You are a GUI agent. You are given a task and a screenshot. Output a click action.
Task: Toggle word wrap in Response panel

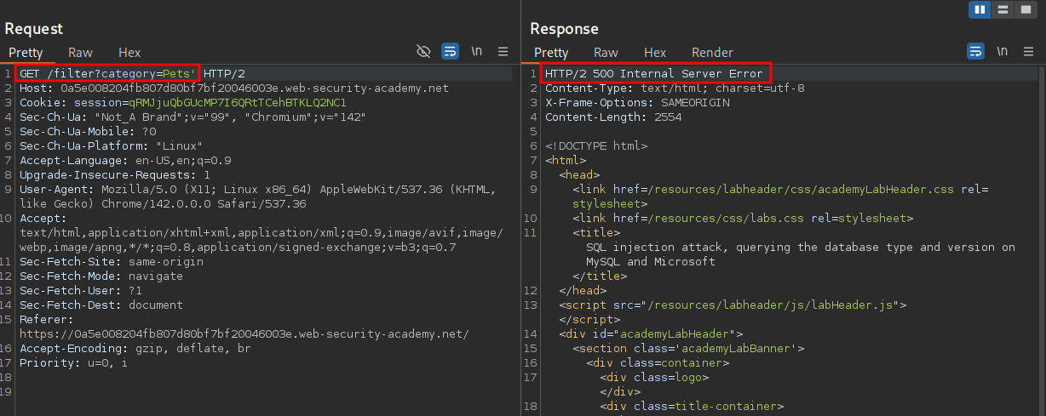coord(976,52)
